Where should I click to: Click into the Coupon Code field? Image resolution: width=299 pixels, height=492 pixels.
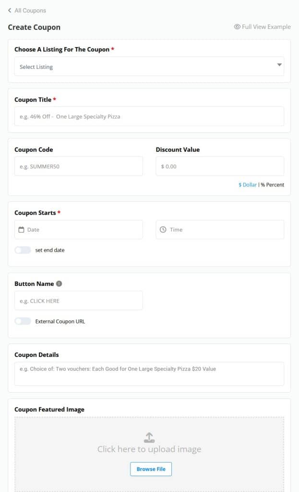79,166
